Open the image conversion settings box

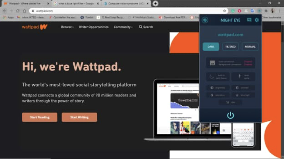click(x=230, y=63)
